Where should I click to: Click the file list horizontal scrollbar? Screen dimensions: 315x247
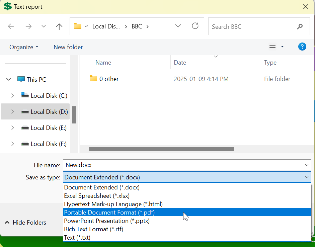pos(161,149)
